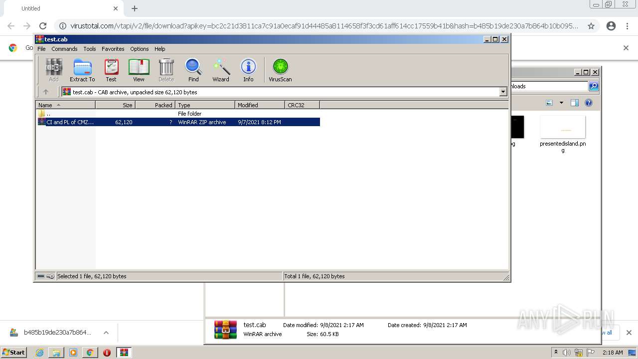Open the Windows Start menu

tap(14, 352)
